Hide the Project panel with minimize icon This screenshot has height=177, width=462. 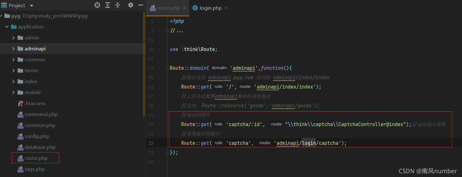[x=140, y=5]
